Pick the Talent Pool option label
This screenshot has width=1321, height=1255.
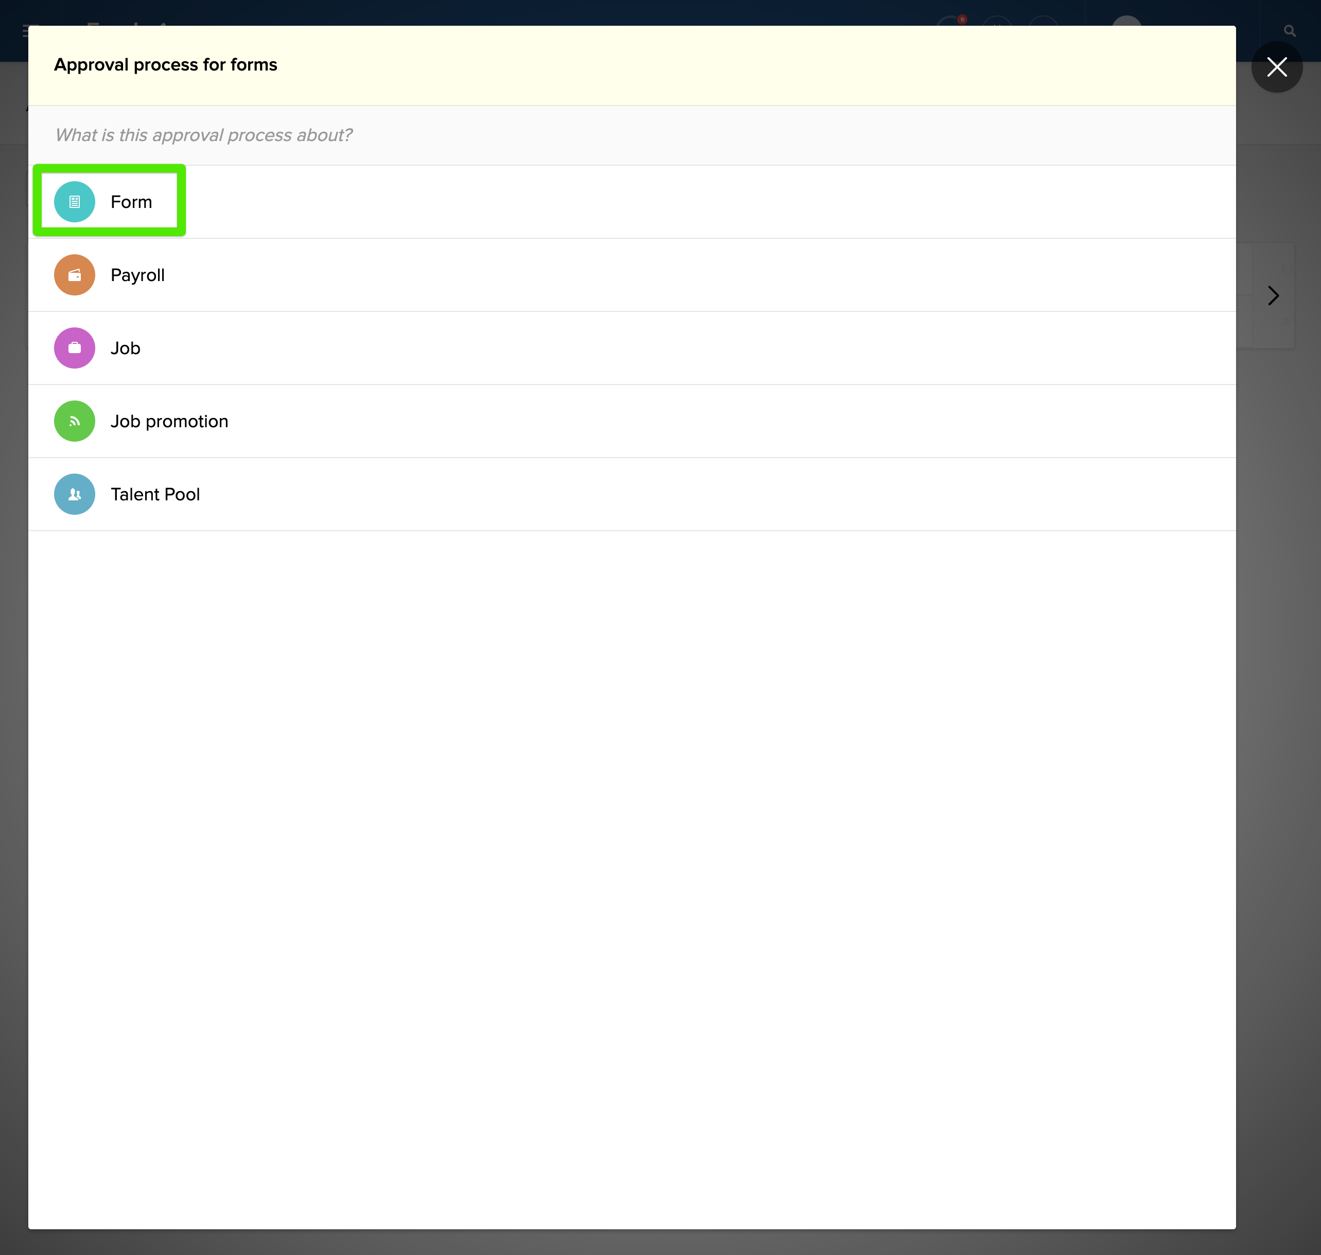tap(155, 494)
